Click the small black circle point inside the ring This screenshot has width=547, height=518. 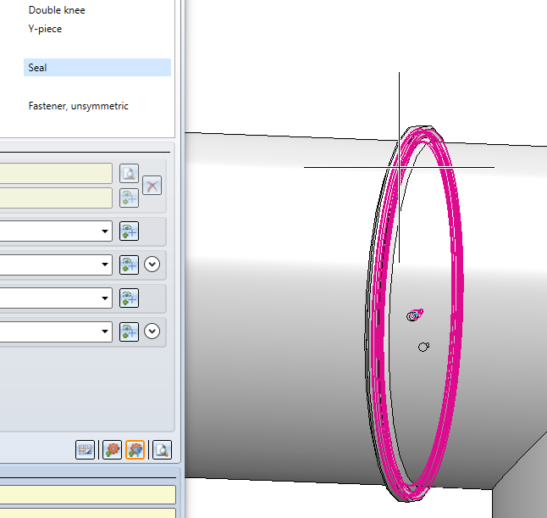[423, 347]
